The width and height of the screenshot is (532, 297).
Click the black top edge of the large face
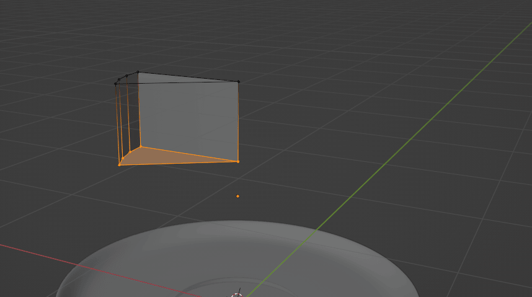[x=188, y=77]
